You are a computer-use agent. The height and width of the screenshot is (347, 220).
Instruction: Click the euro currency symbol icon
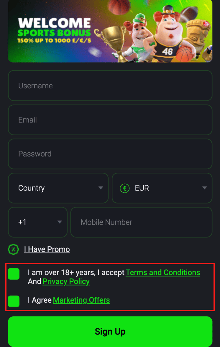[125, 188]
